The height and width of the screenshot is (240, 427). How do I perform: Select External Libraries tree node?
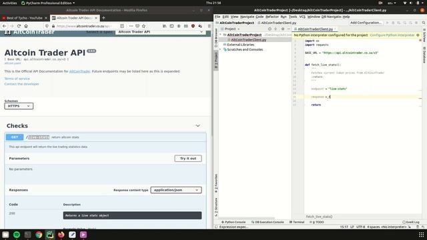(240, 45)
